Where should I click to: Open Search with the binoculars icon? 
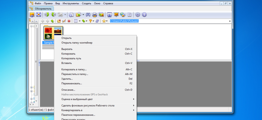[88, 14]
